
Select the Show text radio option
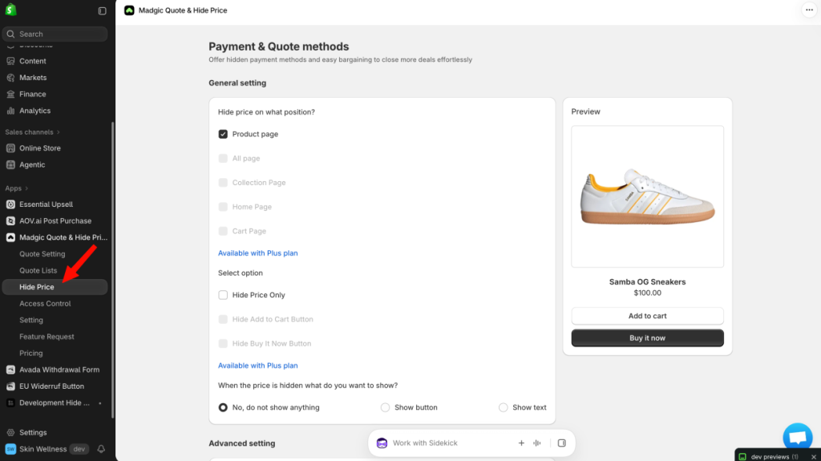[504, 407]
